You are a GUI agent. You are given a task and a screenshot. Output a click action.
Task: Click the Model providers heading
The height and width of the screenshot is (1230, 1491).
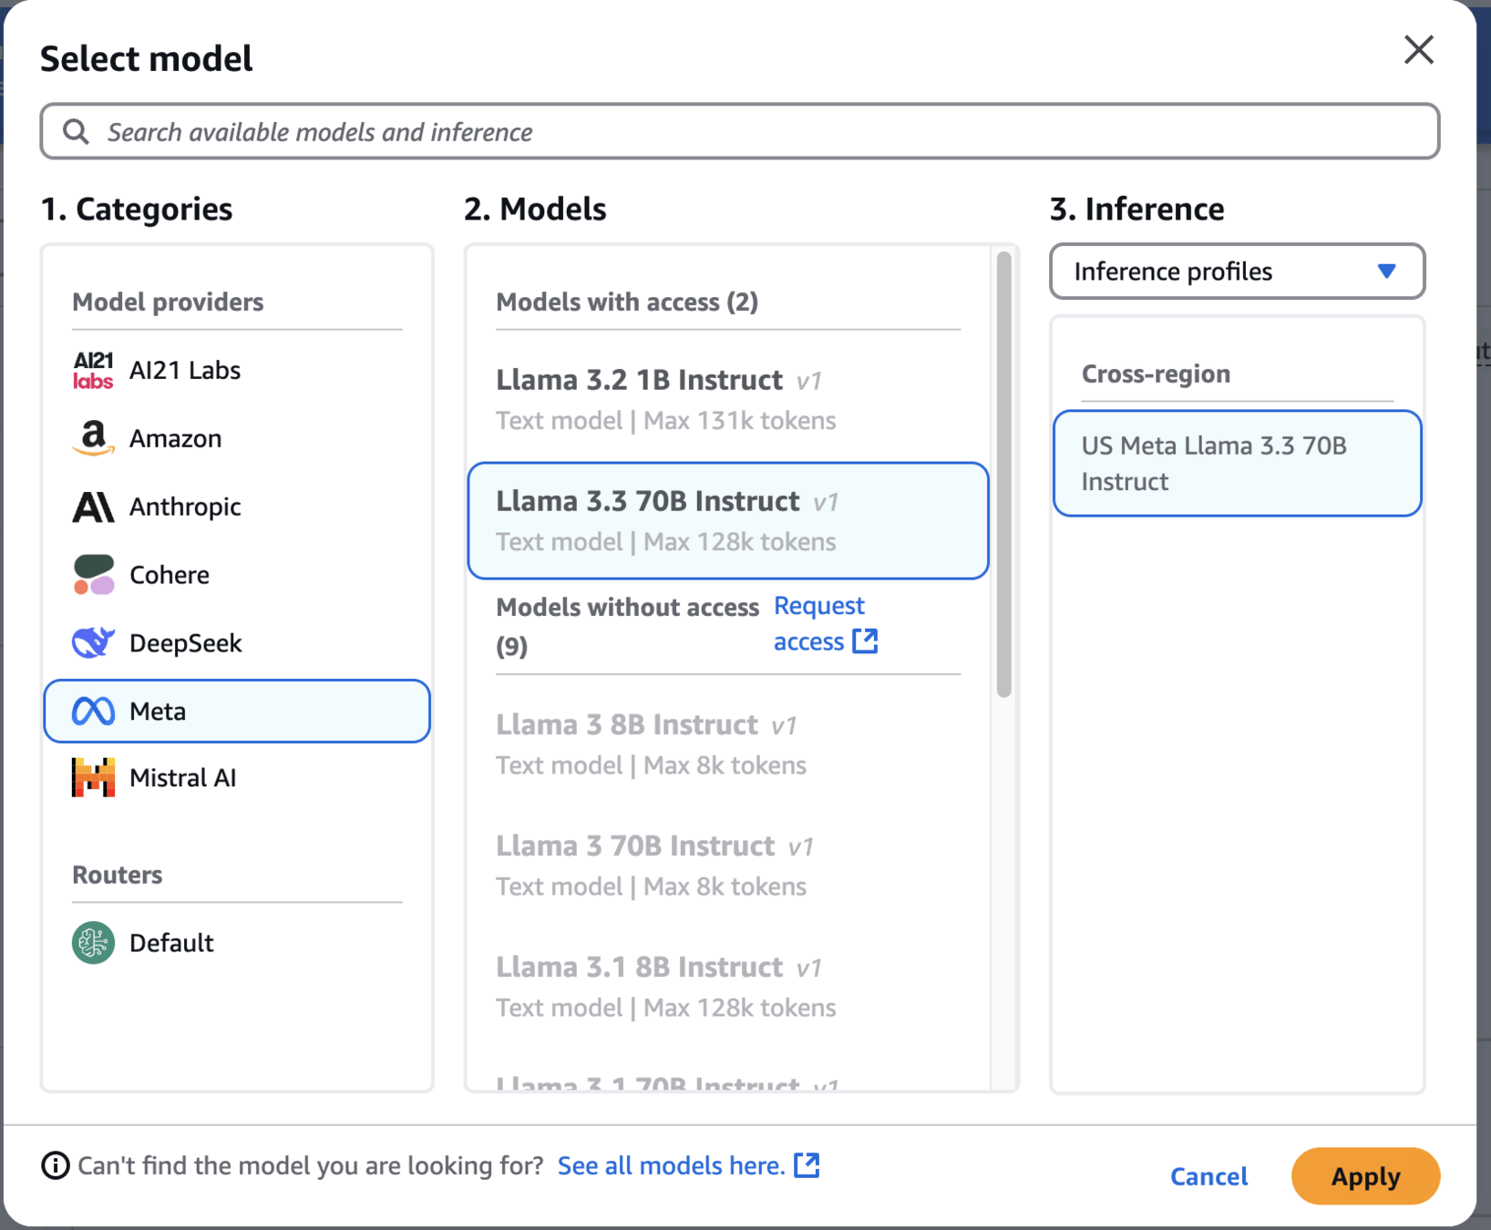(x=168, y=302)
